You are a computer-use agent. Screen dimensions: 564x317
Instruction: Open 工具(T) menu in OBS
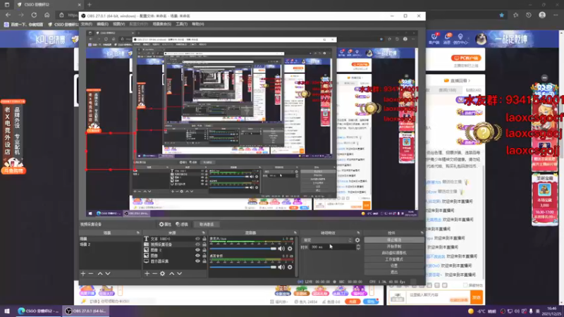pyautogui.click(x=182, y=24)
